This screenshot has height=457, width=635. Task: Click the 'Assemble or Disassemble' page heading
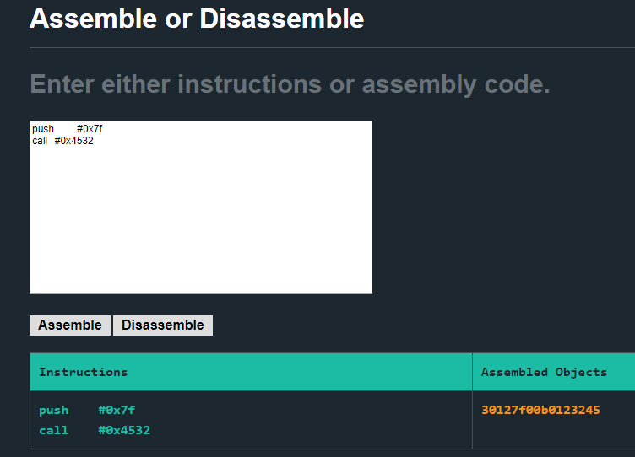[197, 19]
